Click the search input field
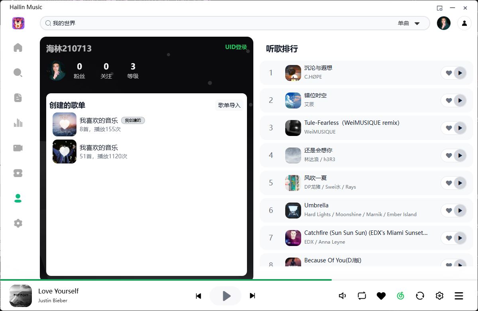The image size is (478, 311). point(219,23)
